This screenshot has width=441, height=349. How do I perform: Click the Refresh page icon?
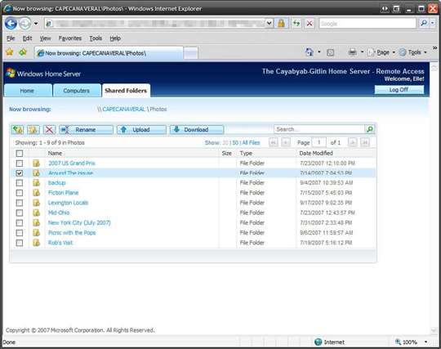296,24
